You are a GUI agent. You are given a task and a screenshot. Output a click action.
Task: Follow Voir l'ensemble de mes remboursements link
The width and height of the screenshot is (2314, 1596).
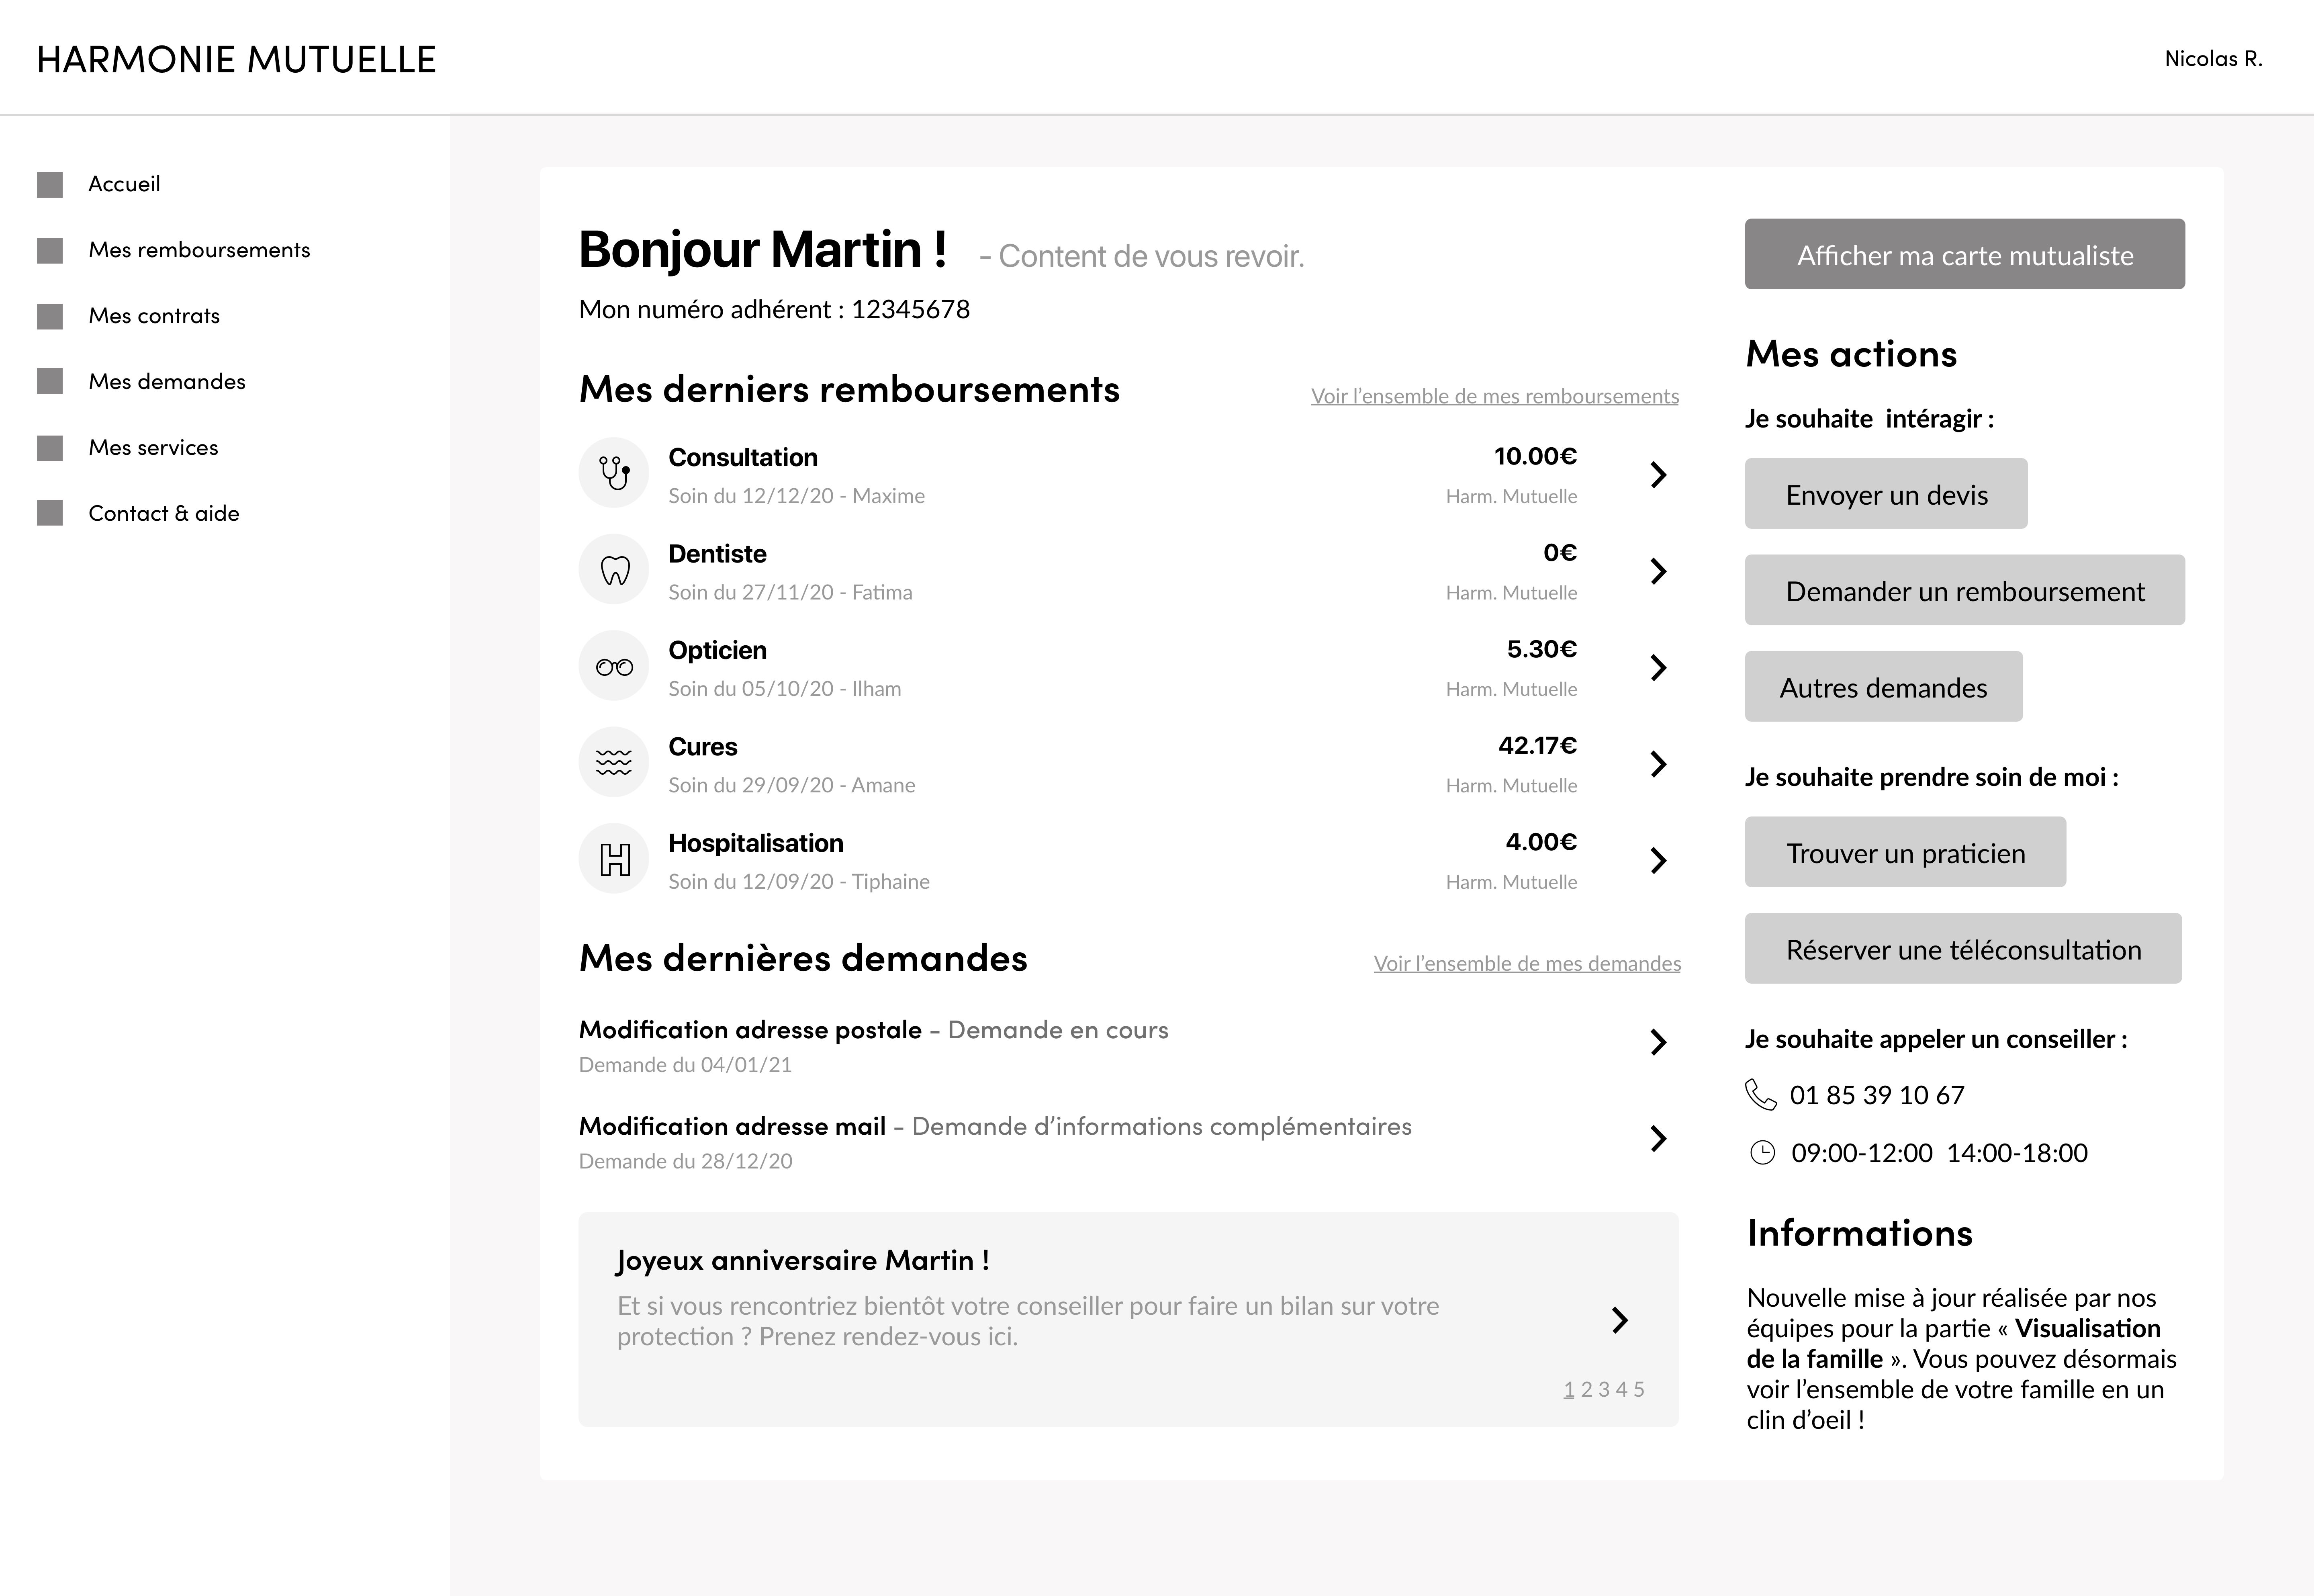point(1494,397)
